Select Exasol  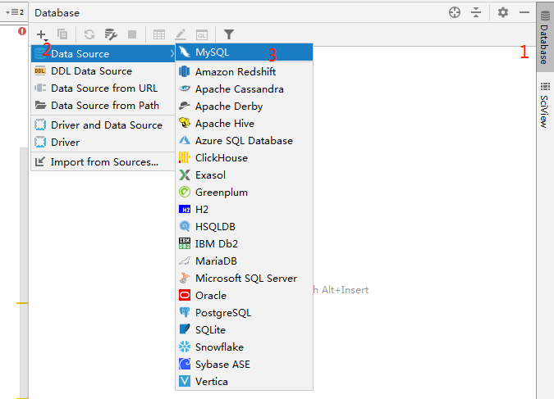[244, 175]
